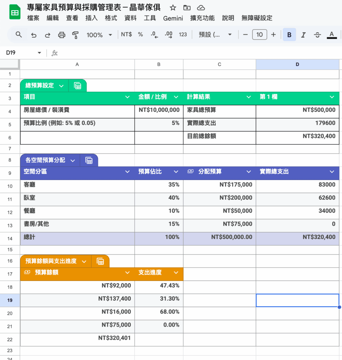Open the 查看 menu
This screenshot has height=360, width=342.
(72, 18)
